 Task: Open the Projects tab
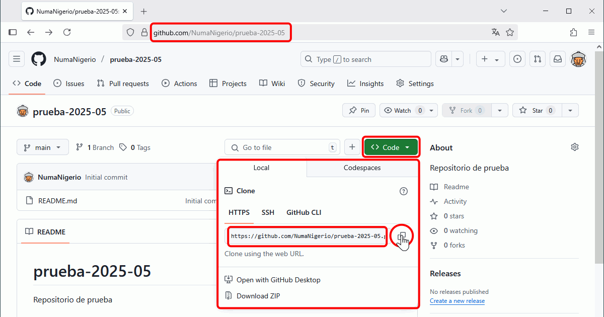pyautogui.click(x=228, y=84)
